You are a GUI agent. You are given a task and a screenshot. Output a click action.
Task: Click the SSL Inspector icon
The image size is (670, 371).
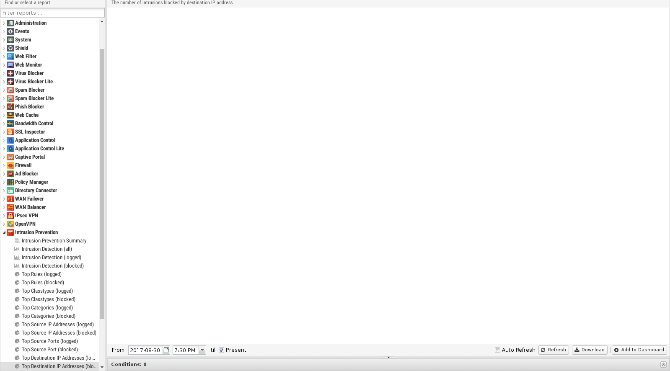(x=10, y=132)
